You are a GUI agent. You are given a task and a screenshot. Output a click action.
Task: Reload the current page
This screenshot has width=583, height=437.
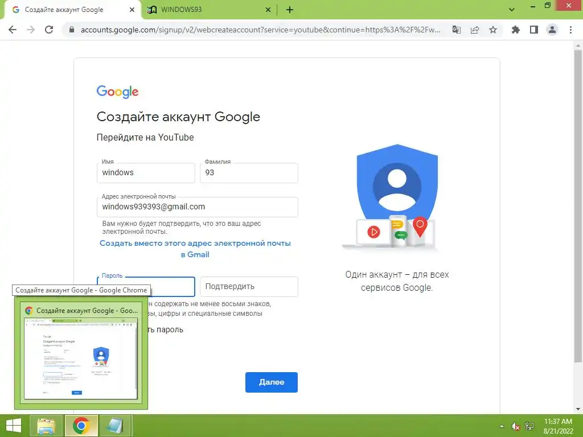pos(49,30)
